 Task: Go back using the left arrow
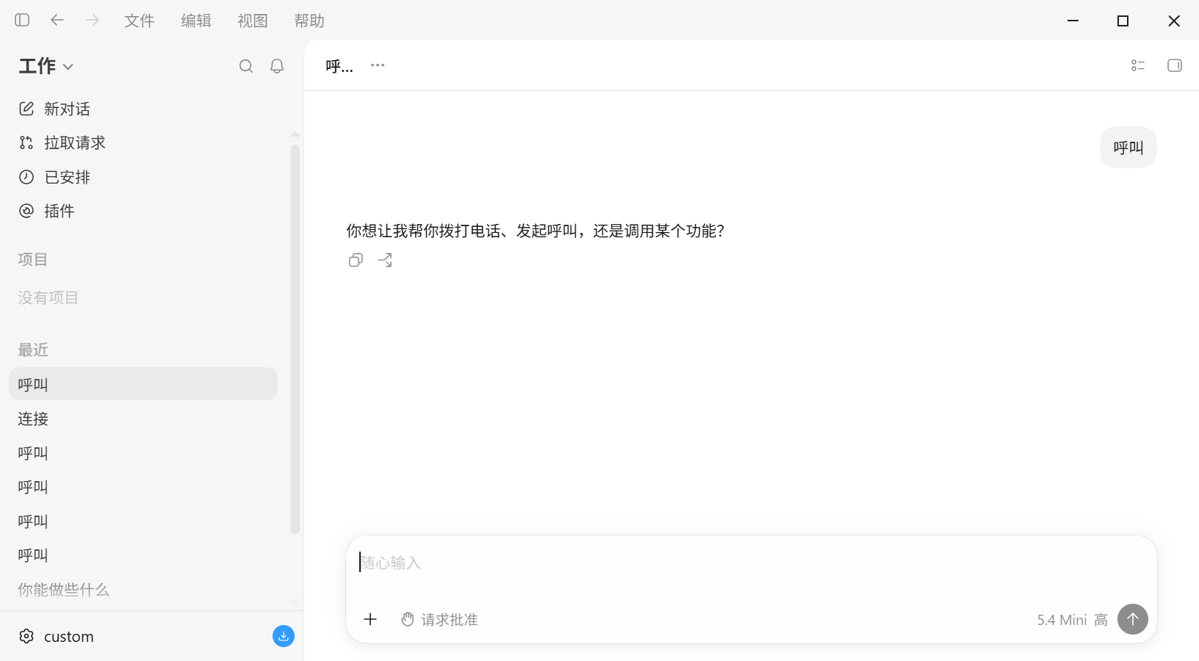point(57,21)
